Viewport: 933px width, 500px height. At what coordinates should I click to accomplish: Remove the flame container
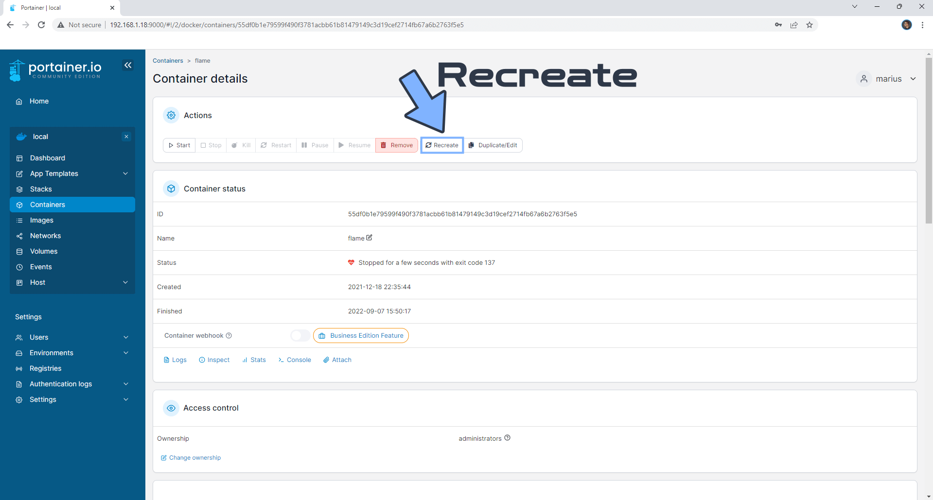pos(397,145)
